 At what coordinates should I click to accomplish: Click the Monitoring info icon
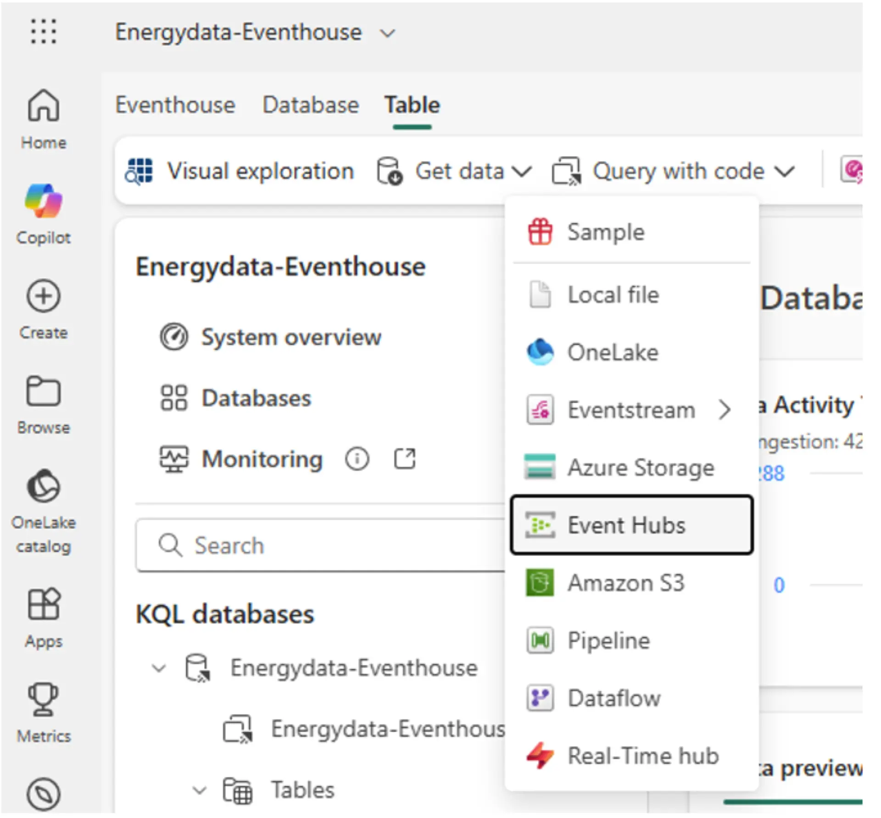[x=357, y=459]
